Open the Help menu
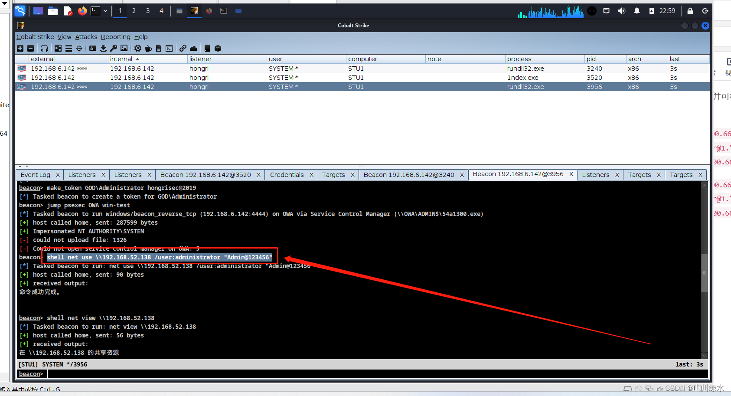This screenshot has width=731, height=396. (141, 37)
